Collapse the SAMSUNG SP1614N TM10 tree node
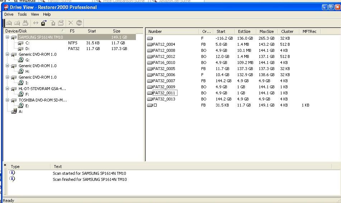This screenshot has width=341, height=203. 8,37
